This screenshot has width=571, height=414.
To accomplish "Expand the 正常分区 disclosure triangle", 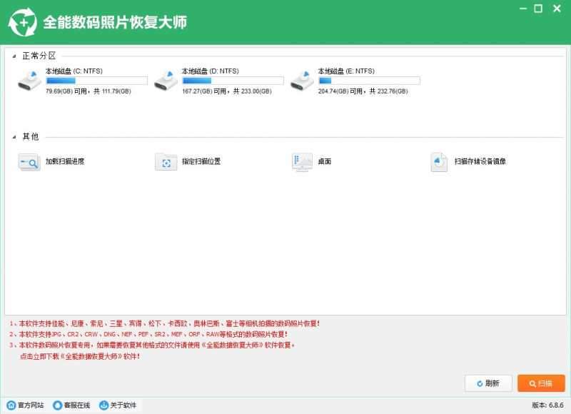I will (16, 54).
